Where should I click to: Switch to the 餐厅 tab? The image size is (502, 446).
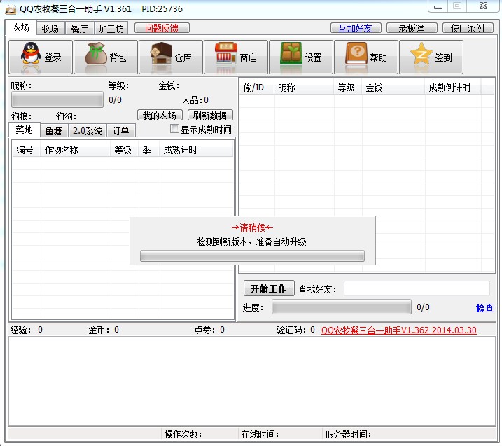point(80,29)
